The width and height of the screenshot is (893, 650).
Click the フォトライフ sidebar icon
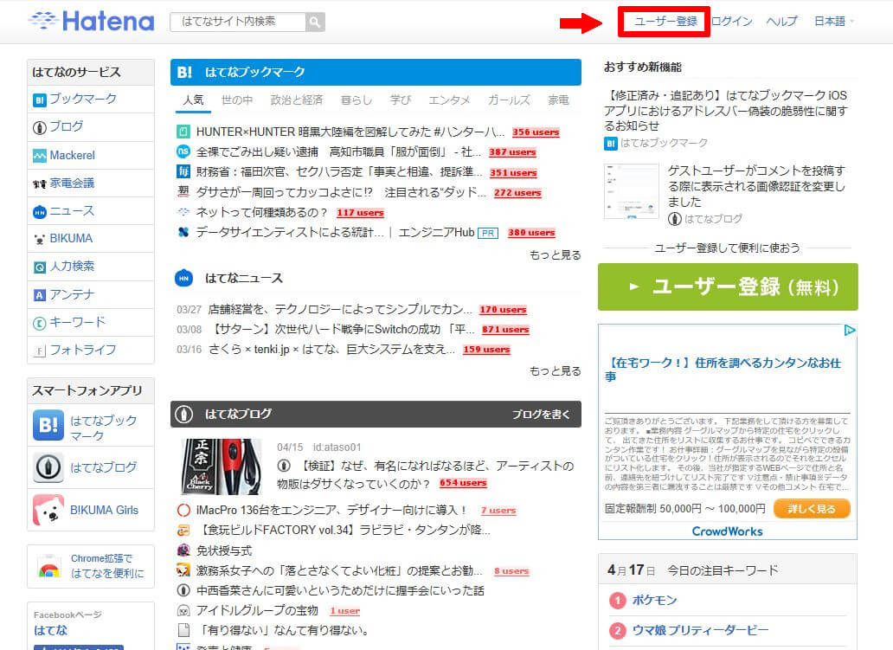click(39, 351)
